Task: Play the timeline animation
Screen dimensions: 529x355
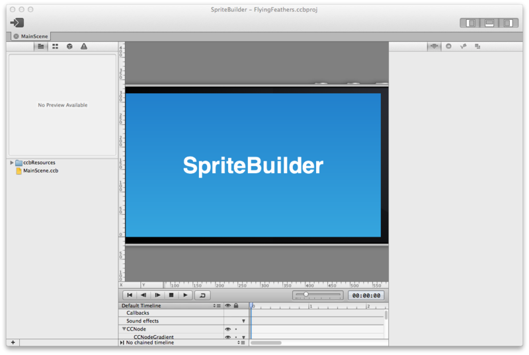Action: pos(185,296)
